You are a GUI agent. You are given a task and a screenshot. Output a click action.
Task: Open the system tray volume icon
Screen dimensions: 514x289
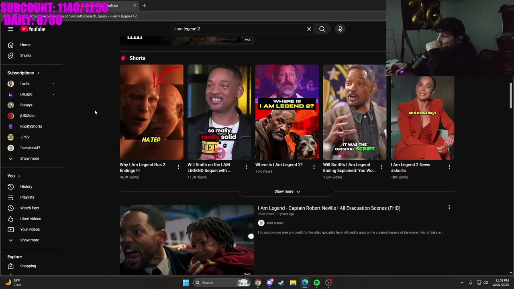(x=485, y=283)
